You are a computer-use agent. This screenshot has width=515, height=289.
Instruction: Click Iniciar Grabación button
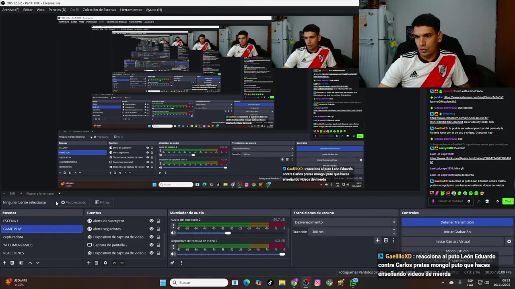tap(457, 232)
